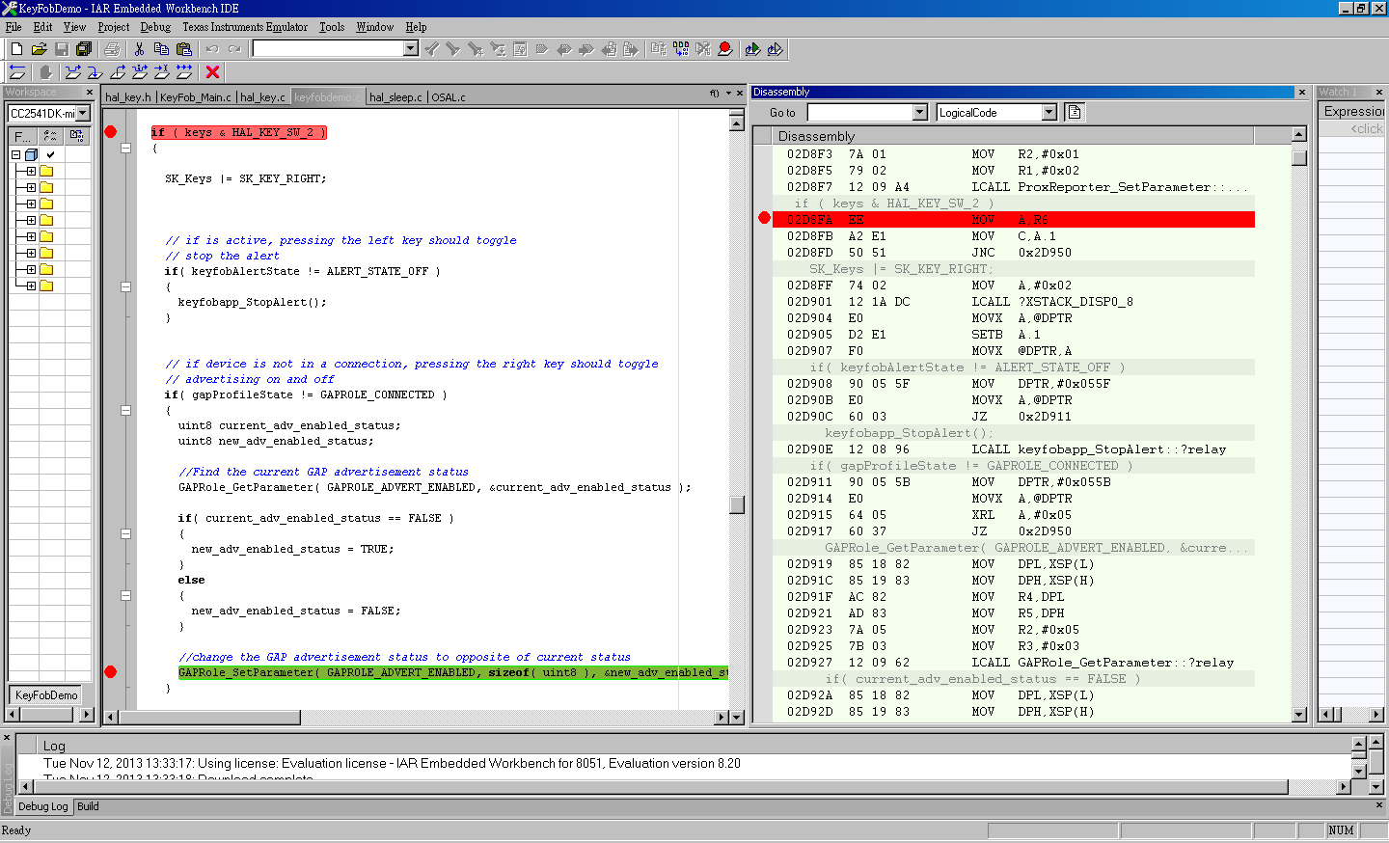Click the Save All toolbar icon
1389x843 pixels.
[x=84, y=48]
